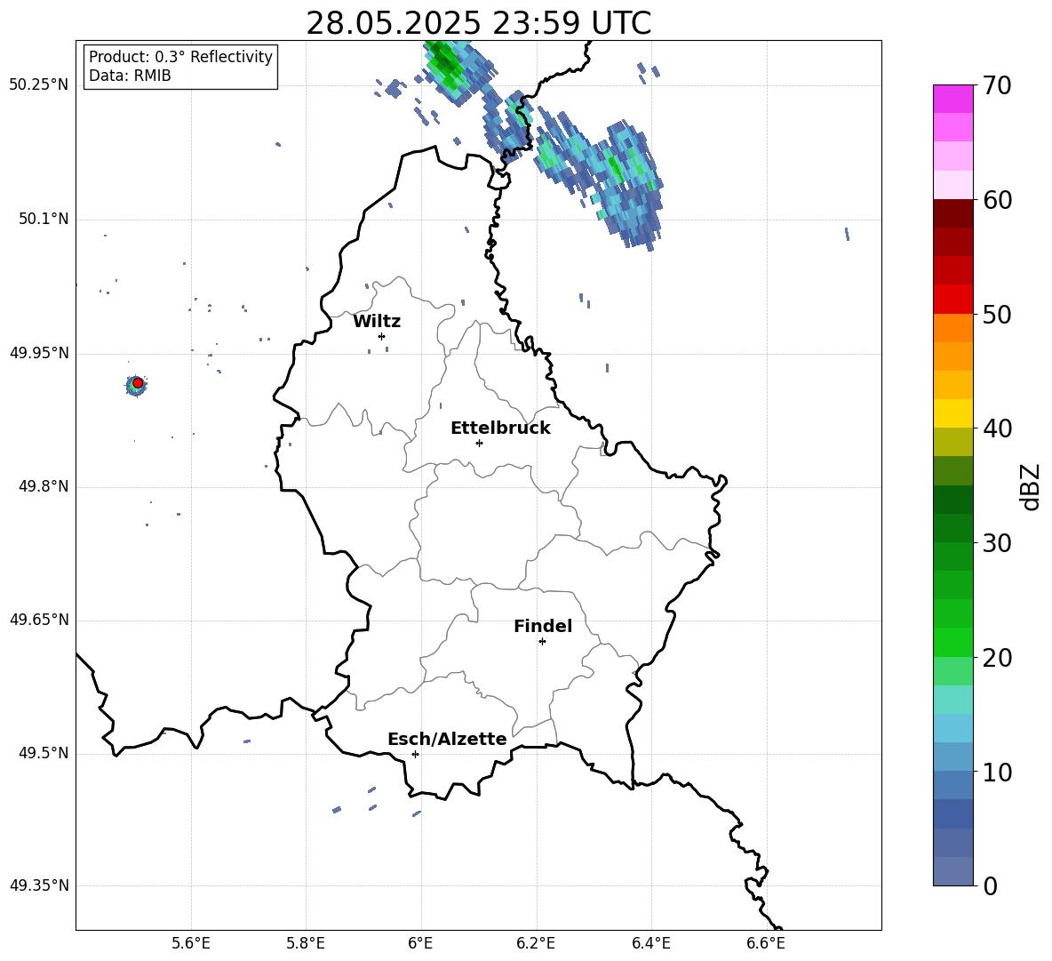Click the Findel location cross marker

[542, 642]
